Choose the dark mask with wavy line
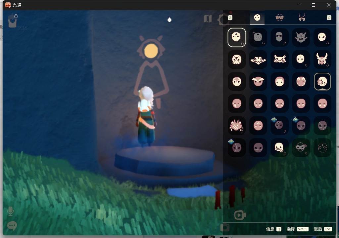 coord(258,148)
